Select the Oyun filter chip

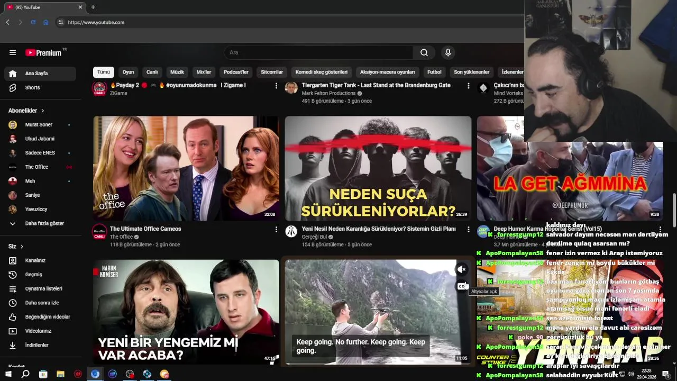coord(129,72)
